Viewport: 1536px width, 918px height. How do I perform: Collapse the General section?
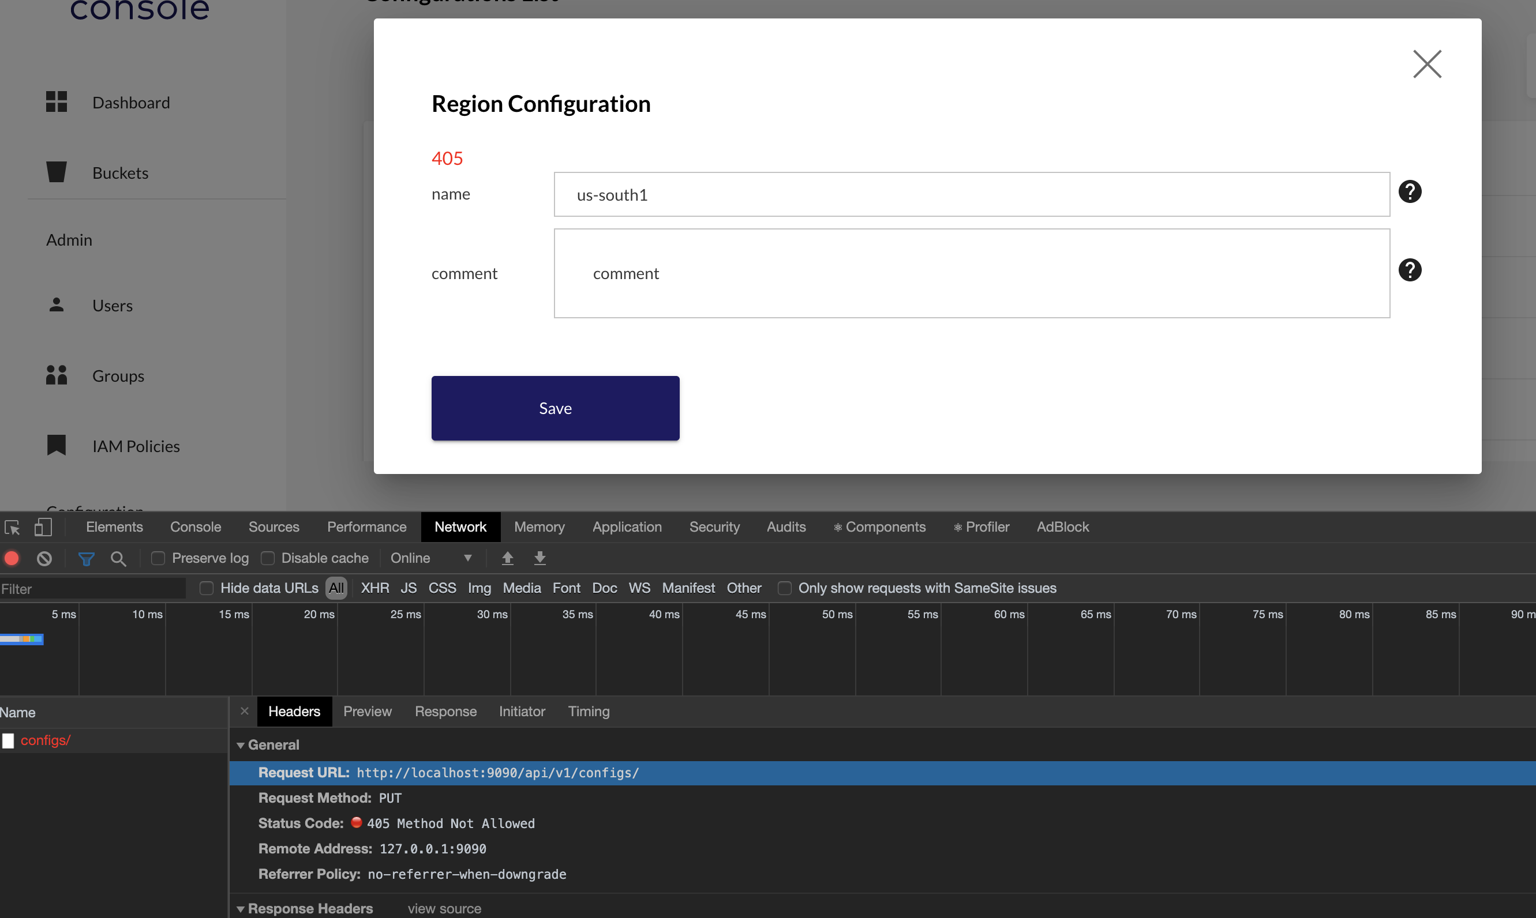pyautogui.click(x=241, y=746)
